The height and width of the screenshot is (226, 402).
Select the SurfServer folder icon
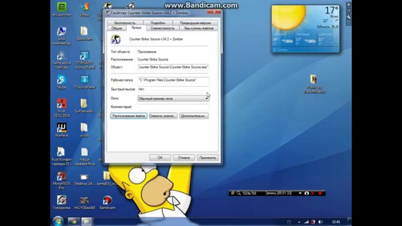[84, 106]
